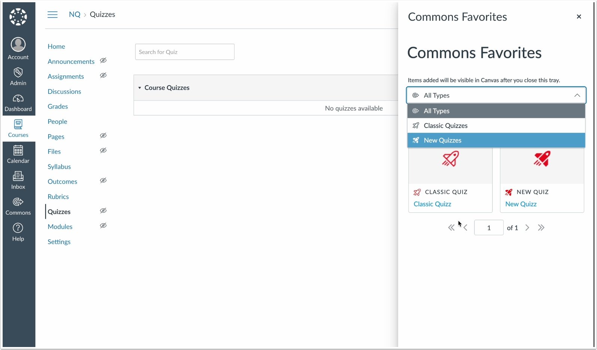Open the Classic Quizz favorite link

tap(432, 204)
